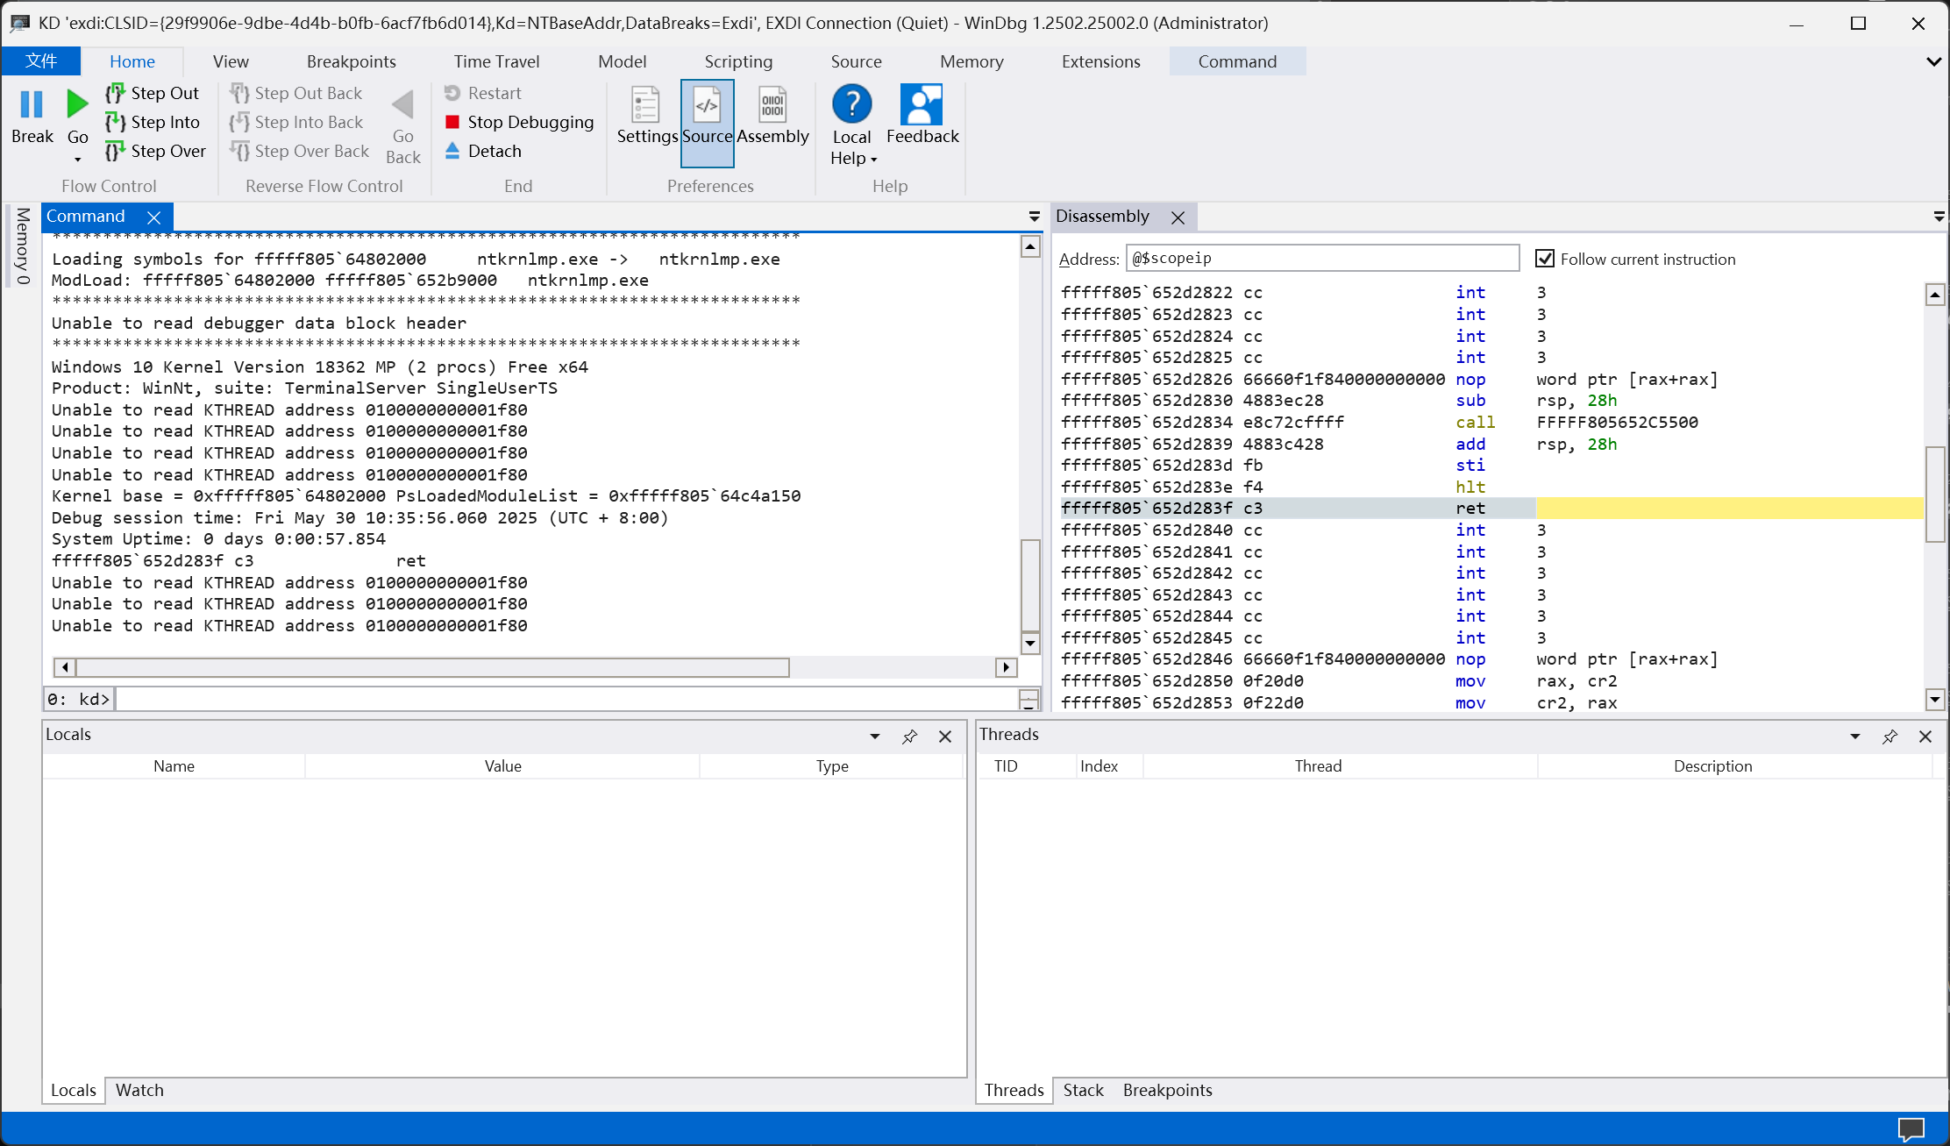The image size is (1950, 1146).
Task: Open the Settings preferences icon
Action: tap(646, 104)
